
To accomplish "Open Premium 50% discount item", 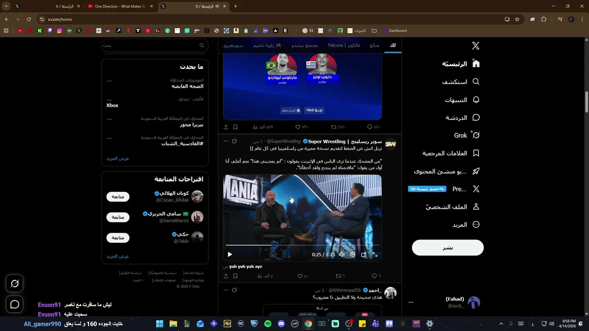I will (444, 189).
